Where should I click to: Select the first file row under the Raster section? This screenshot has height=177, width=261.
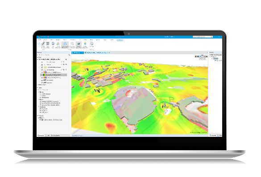pos(49,101)
